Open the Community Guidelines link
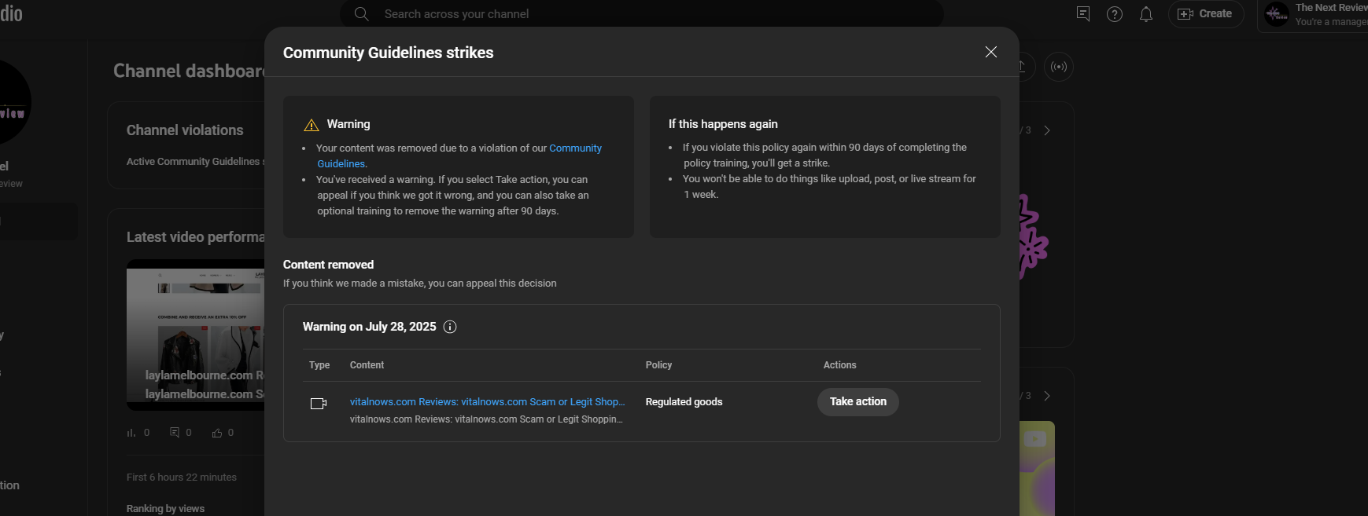Viewport: 1368px width, 516px height. click(459, 156)
